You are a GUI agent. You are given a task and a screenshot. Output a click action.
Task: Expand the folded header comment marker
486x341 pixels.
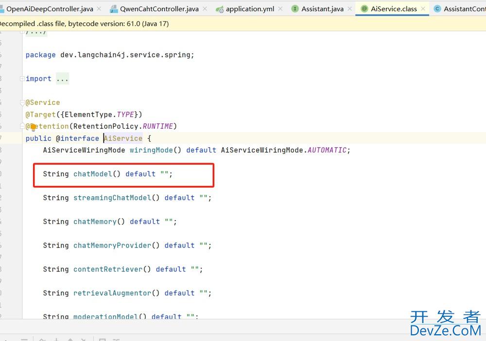point(22,32)
